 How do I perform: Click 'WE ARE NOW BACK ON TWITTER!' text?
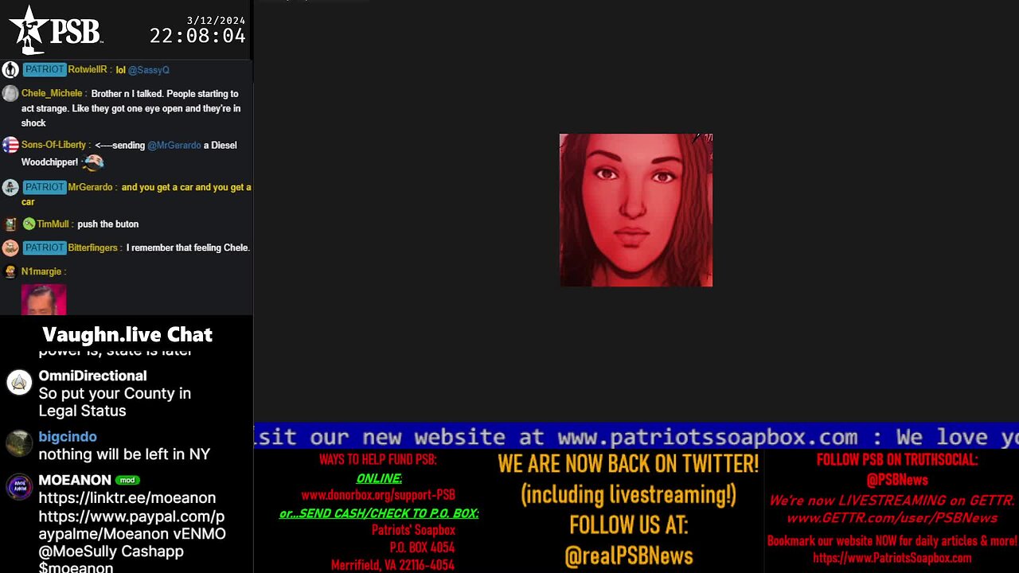click(x=629, y=463)
